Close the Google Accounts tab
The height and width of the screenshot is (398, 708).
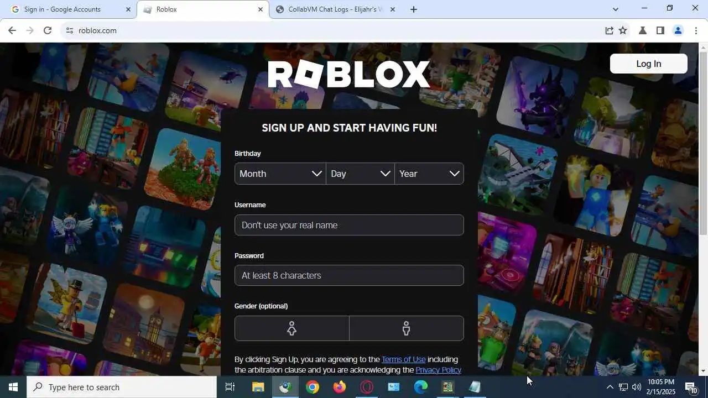[x=128, y=9]
